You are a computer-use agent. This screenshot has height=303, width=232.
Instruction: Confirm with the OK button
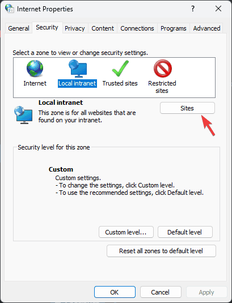[115, 292]
